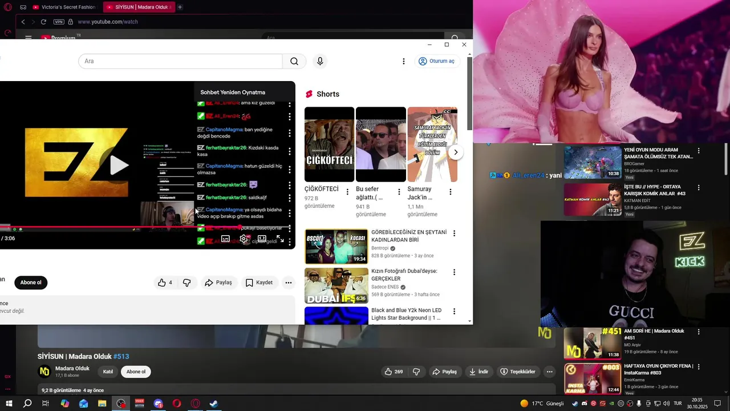
Task: Click the microphone icon in system tray
Action: [x=639, y=404]
